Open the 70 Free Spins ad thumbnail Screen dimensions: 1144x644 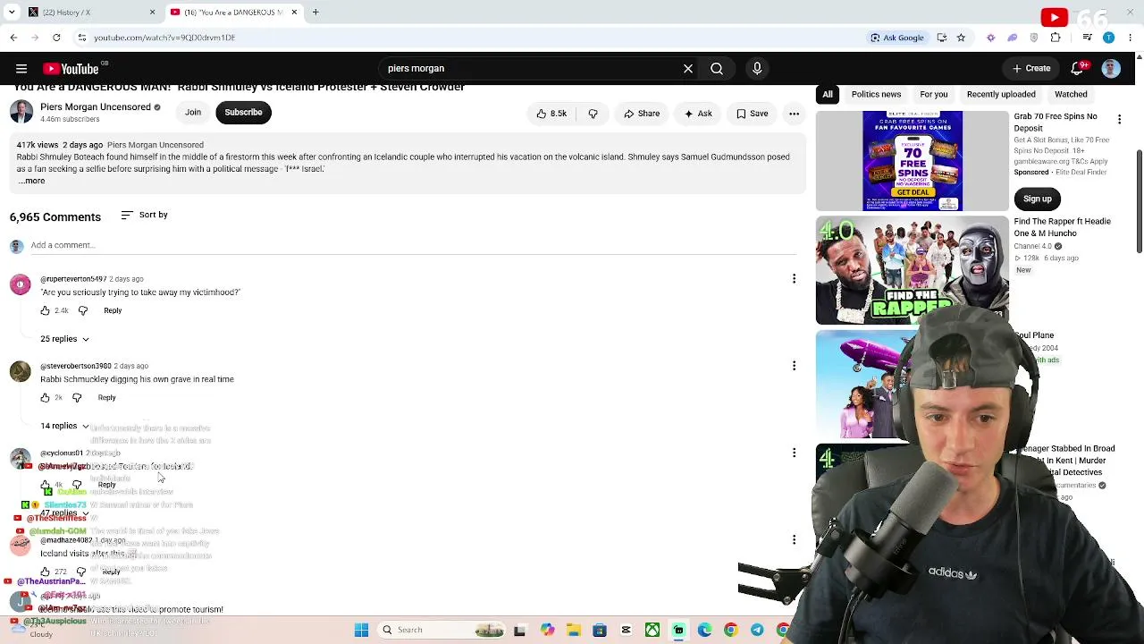[913, 161]
